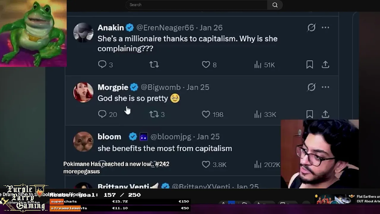Open more menu on Morgpie's tweet
The image size is (380, 214).
tap(325, 87)
